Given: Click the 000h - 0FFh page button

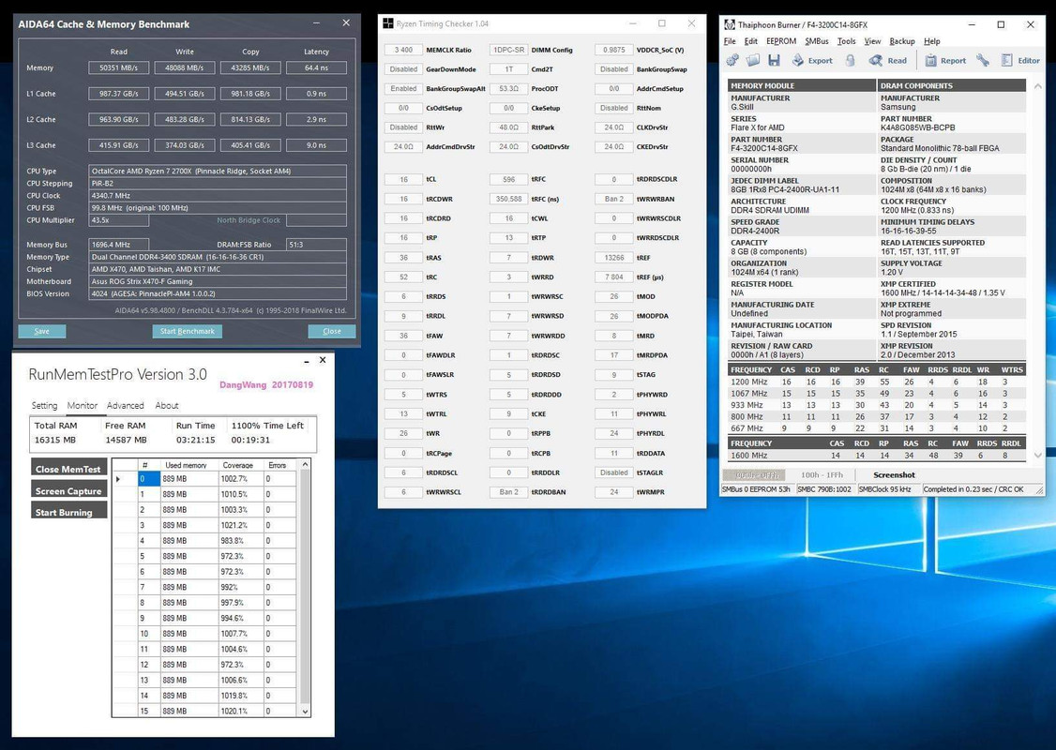Looking at the screenshot, I should tap(756, 474).
